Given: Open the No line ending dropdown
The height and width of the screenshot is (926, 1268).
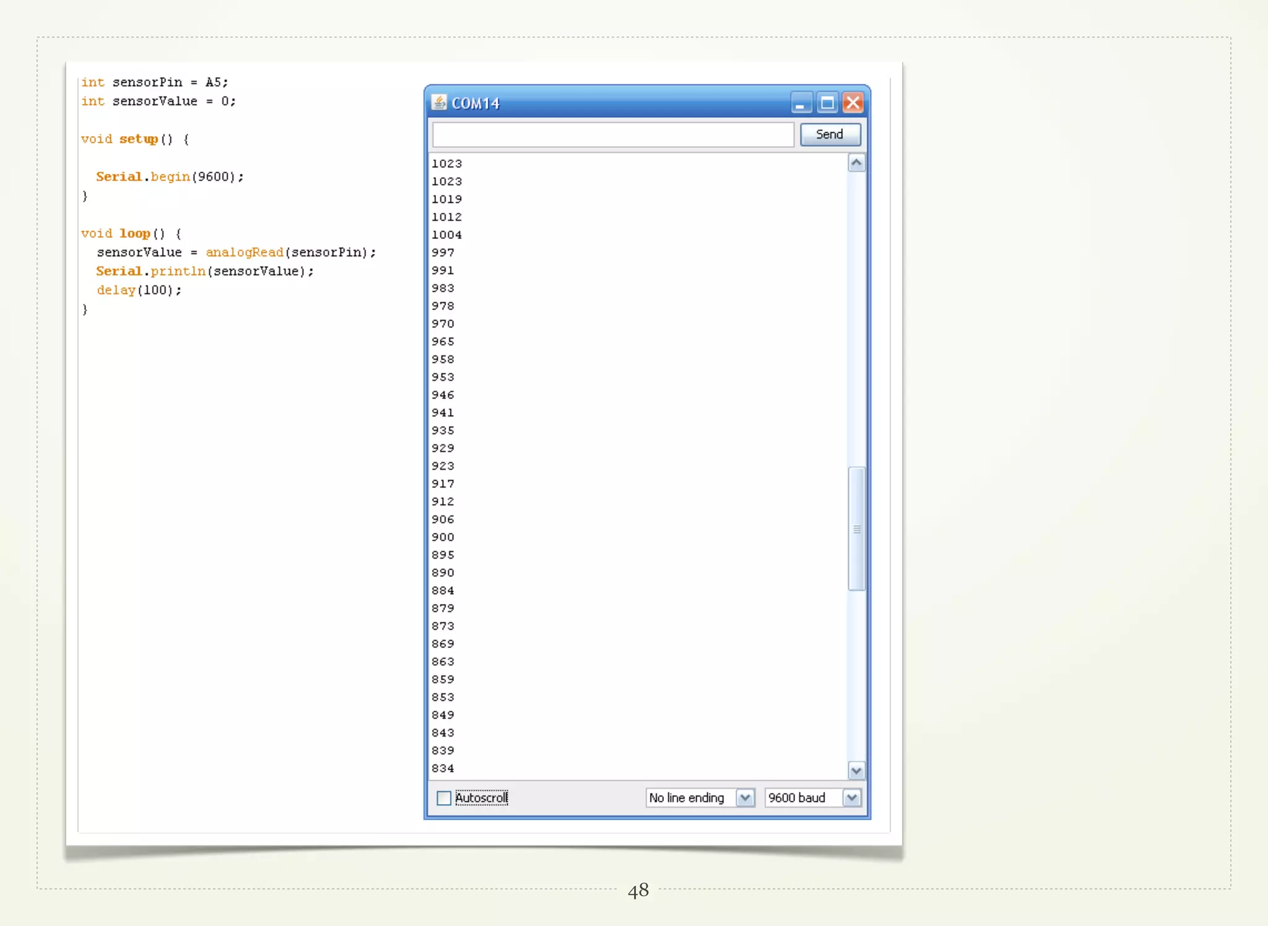Looking at the screenshot, I should tap(700, 798).
